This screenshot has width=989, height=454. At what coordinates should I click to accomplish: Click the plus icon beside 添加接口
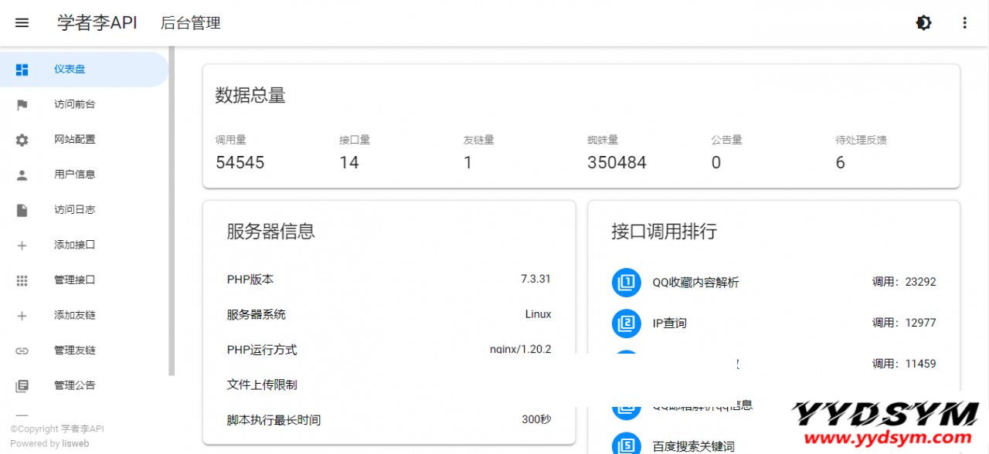click(22, 246)
